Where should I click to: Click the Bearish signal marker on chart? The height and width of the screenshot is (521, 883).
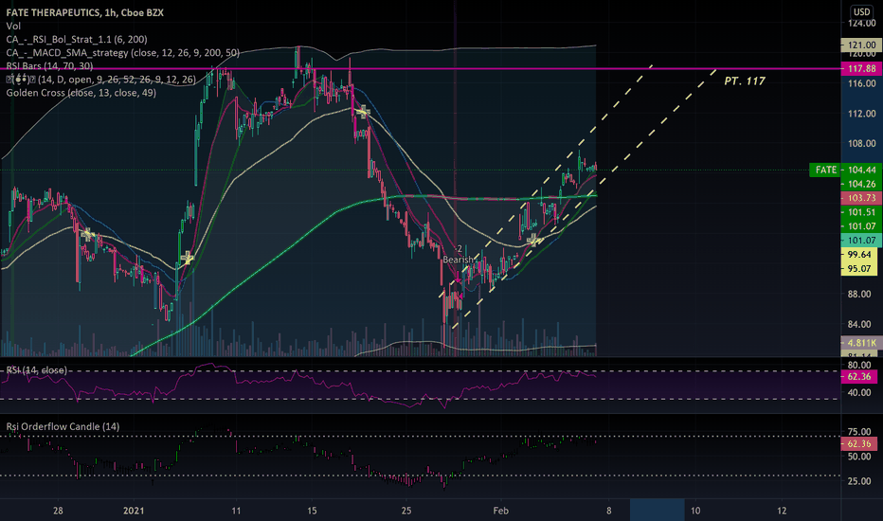[x=458, y=260]
